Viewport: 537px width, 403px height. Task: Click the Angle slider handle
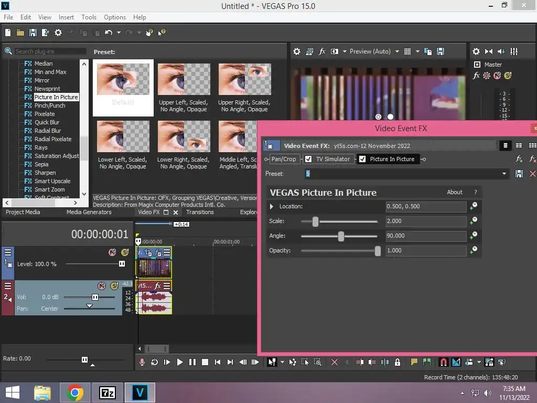(341, 236)
